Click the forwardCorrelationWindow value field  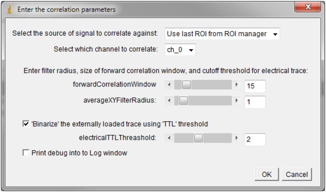point(255,86)
